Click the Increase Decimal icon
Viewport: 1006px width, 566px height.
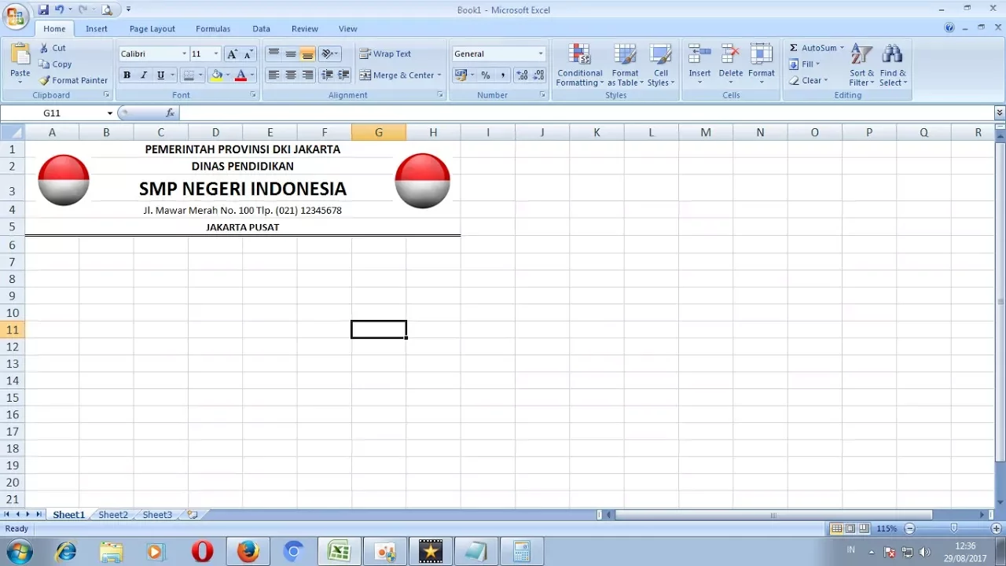(x=522, y=75)
